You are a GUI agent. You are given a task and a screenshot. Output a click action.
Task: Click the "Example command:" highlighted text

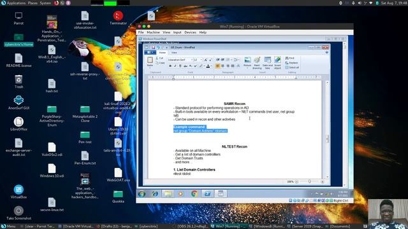190,127
